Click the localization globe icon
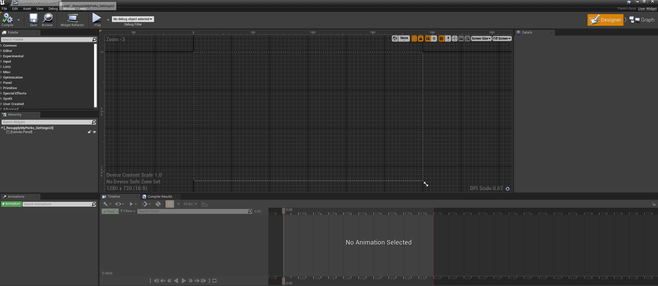This screenshot has width=658, height=286. tap(395, 39)
